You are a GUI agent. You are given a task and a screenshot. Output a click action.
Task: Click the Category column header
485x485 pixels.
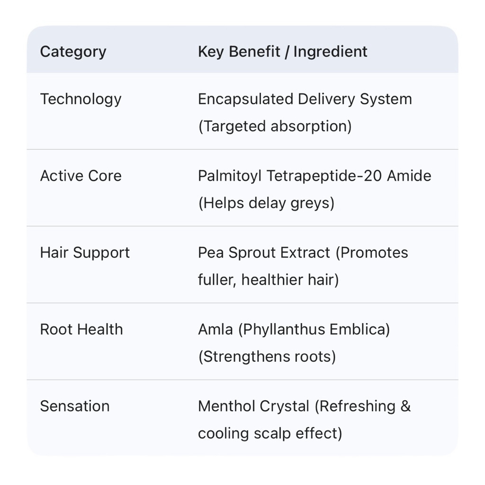[x=73, y=52]
